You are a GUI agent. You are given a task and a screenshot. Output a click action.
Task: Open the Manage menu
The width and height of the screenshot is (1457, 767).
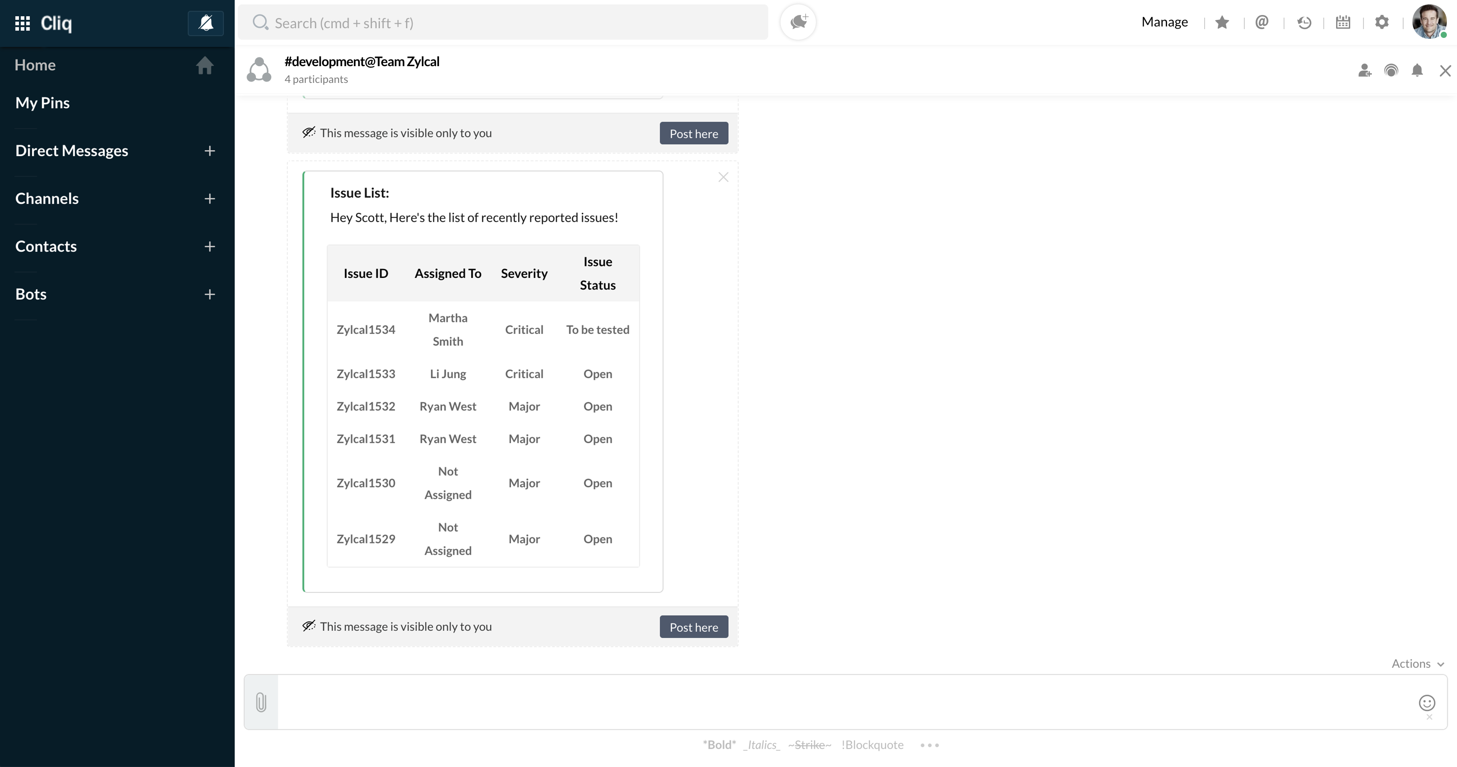click(x=1164, y=22)
